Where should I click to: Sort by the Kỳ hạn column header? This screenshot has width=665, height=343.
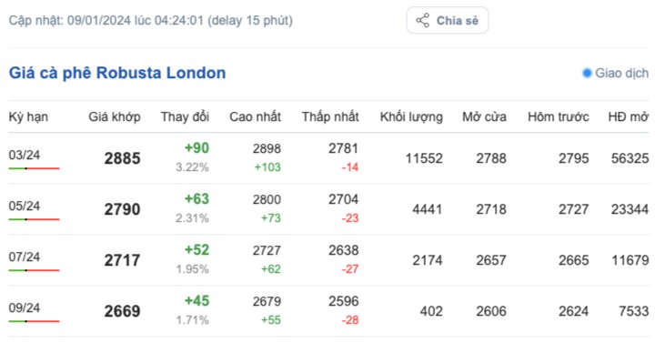click(28, 117)
